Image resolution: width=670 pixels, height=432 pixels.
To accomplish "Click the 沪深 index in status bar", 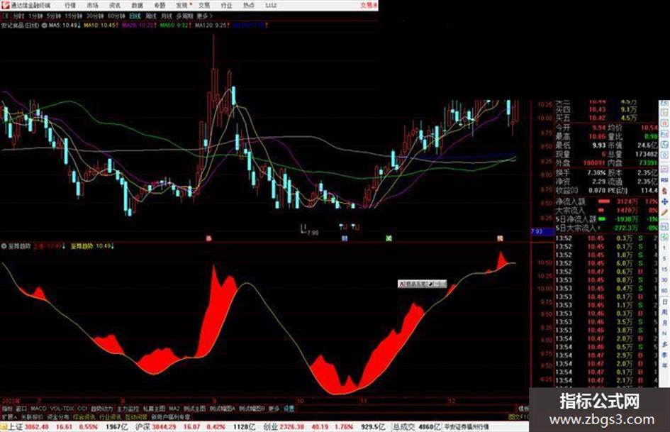I will pyautogui.click(x=143, y=427).
